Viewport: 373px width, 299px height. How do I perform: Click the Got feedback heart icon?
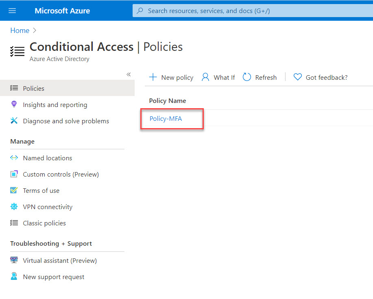298,77
